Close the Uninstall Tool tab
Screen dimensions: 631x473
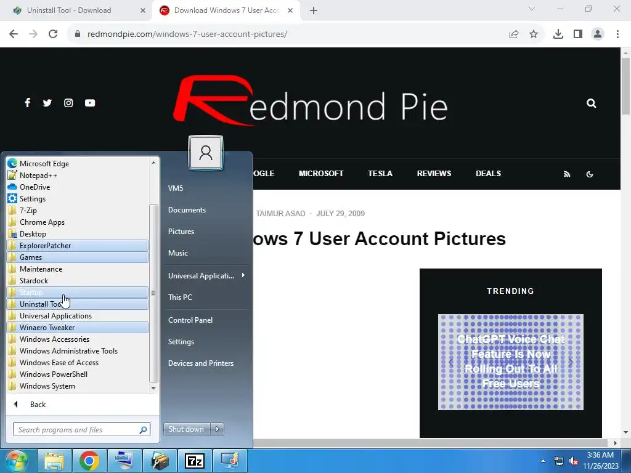[x=142, y=10]
